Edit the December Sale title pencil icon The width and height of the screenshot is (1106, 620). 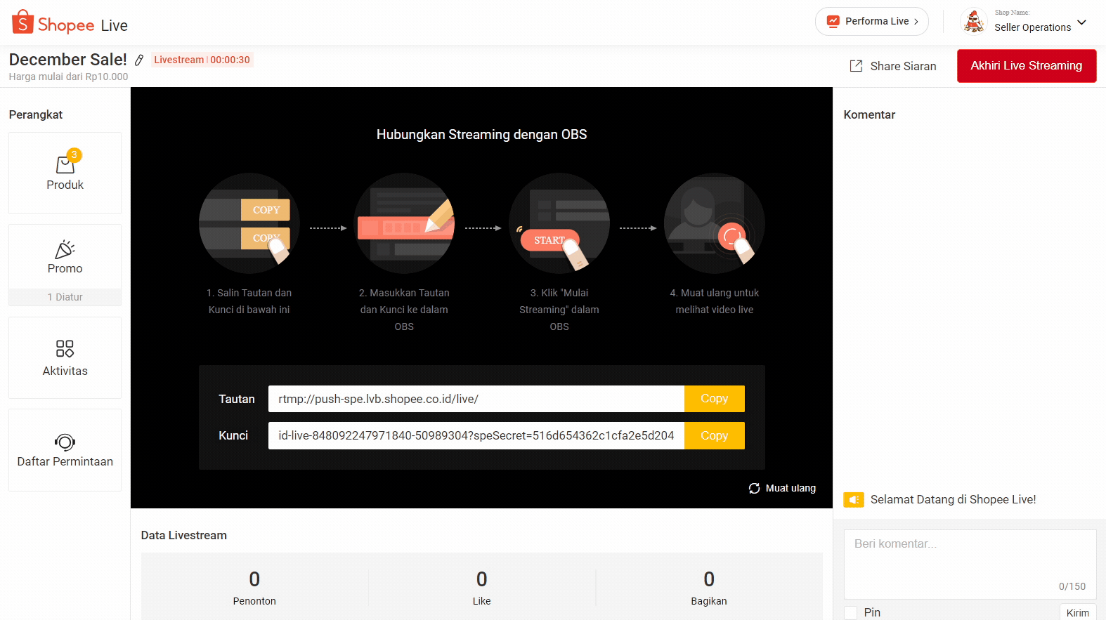[139, 60]
